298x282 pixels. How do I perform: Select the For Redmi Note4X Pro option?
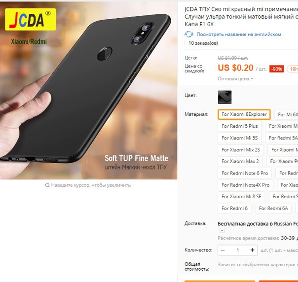[x=245, y=185]
